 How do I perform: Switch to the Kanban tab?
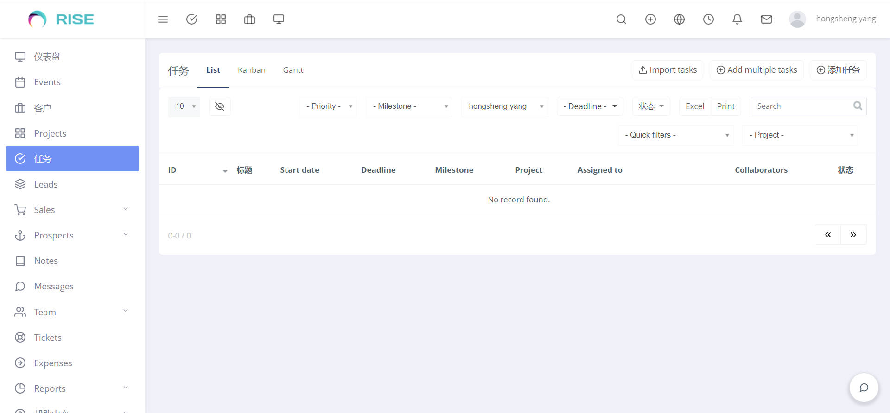[251, 70]
